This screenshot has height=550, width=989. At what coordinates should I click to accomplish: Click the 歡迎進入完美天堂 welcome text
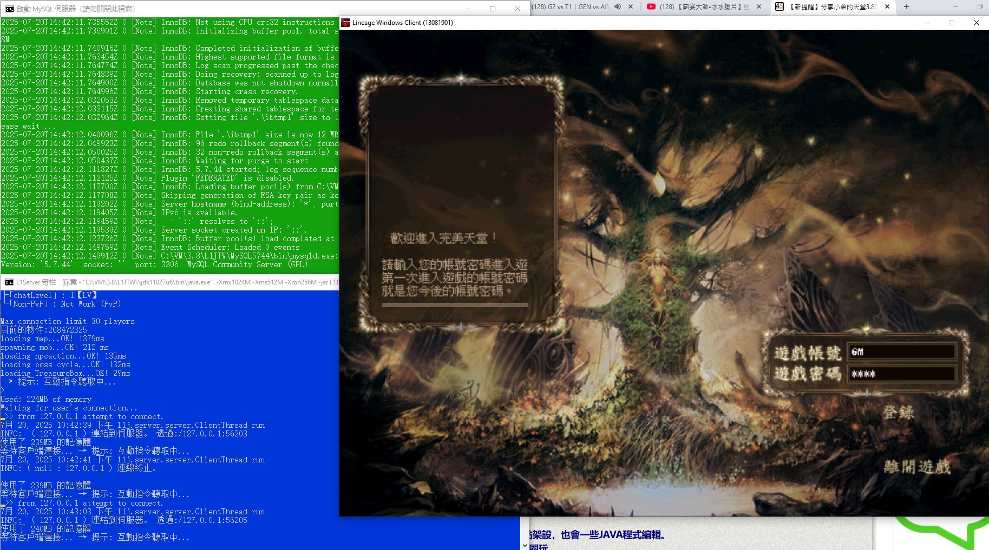click(444, 238)
